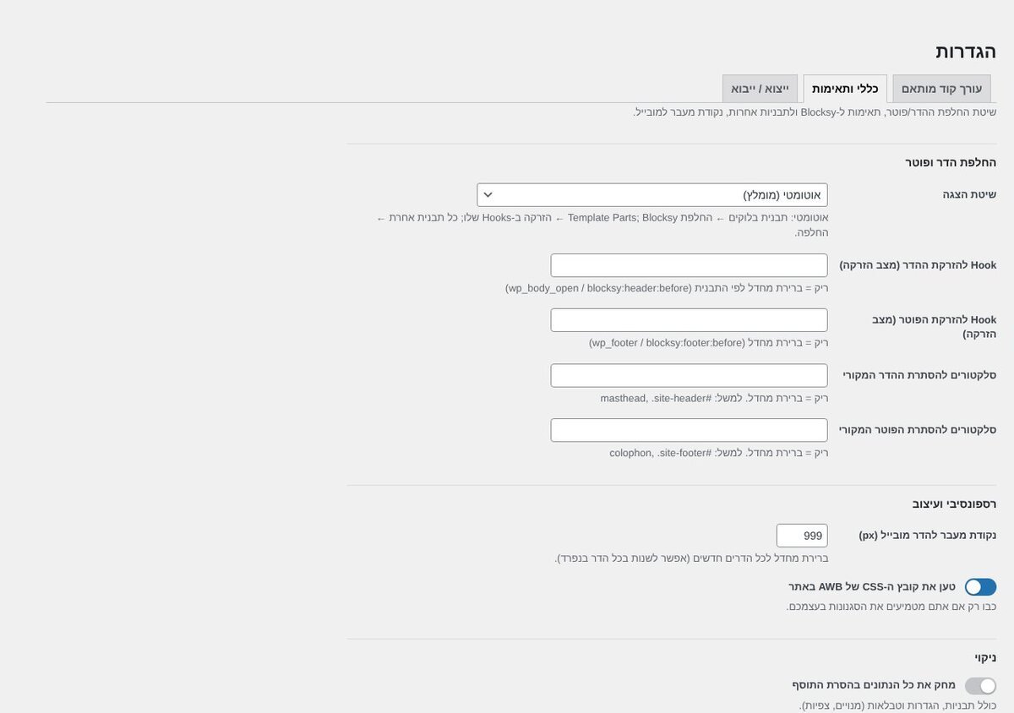Viewport: 1014px width, 713px height.
Task: Click the mobile breakpoint px field
Action: [802, 536]
